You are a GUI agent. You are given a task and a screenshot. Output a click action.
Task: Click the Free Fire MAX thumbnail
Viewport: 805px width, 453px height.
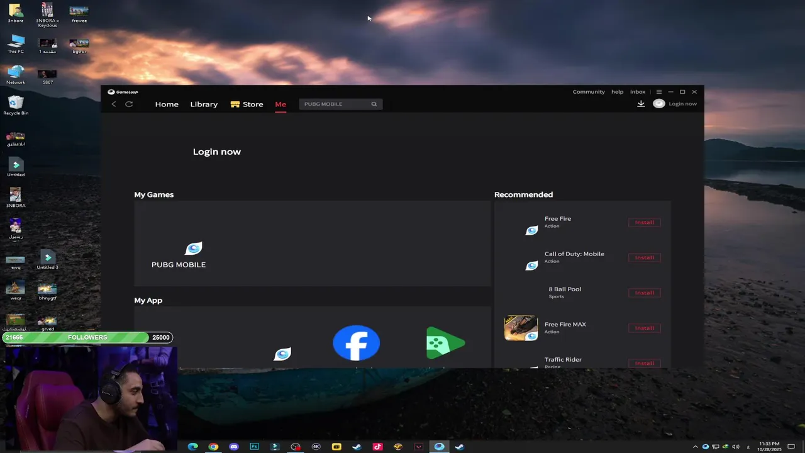(521, 328)
